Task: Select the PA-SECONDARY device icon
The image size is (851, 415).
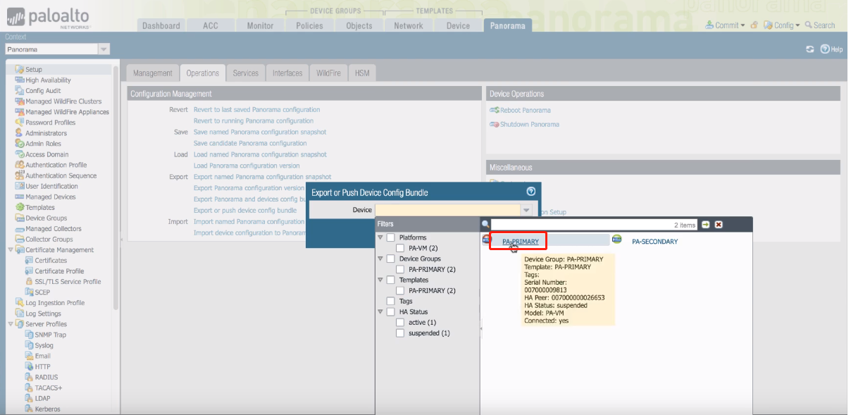Action: [617, 240]
